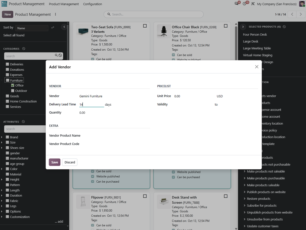Click the main Search box

click(x=154, y=14)
